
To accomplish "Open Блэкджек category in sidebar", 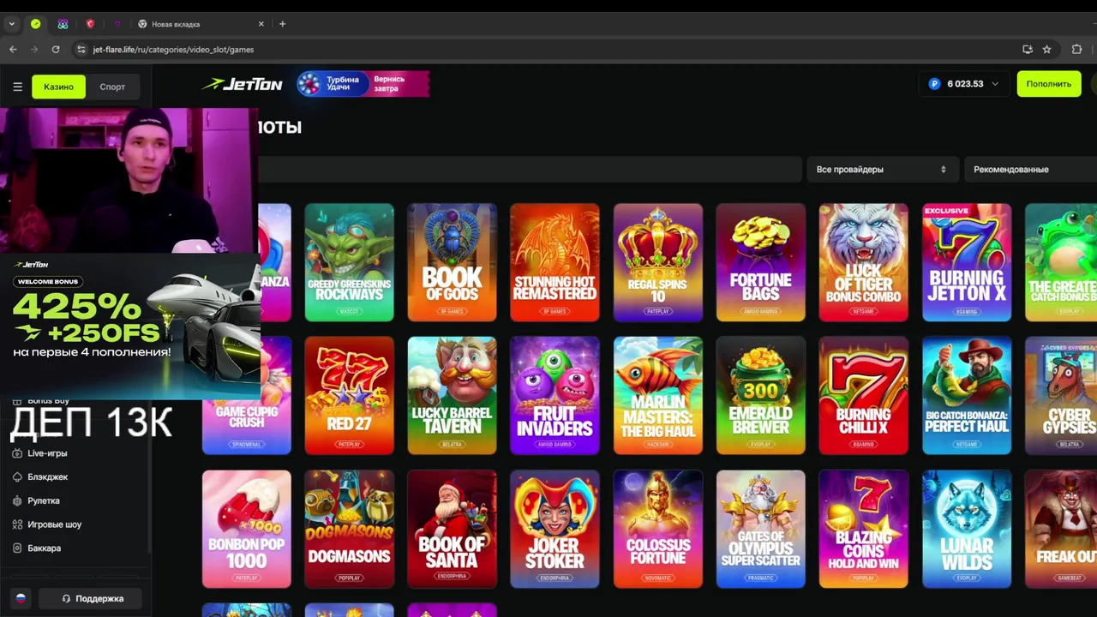I will (x=47, y=476).
